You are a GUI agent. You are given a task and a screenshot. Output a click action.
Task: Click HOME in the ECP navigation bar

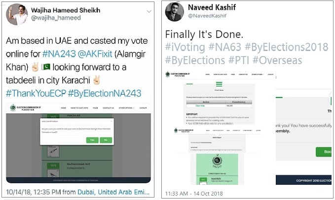pyautogui.click(x=62, y=108)
